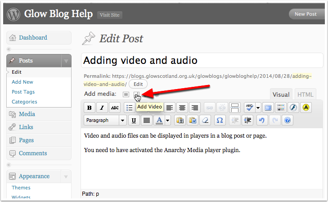Switch to the HTML editor tab
Image resolution: width=328 pixels, height=202 pixels.
(x=305, y=94)
